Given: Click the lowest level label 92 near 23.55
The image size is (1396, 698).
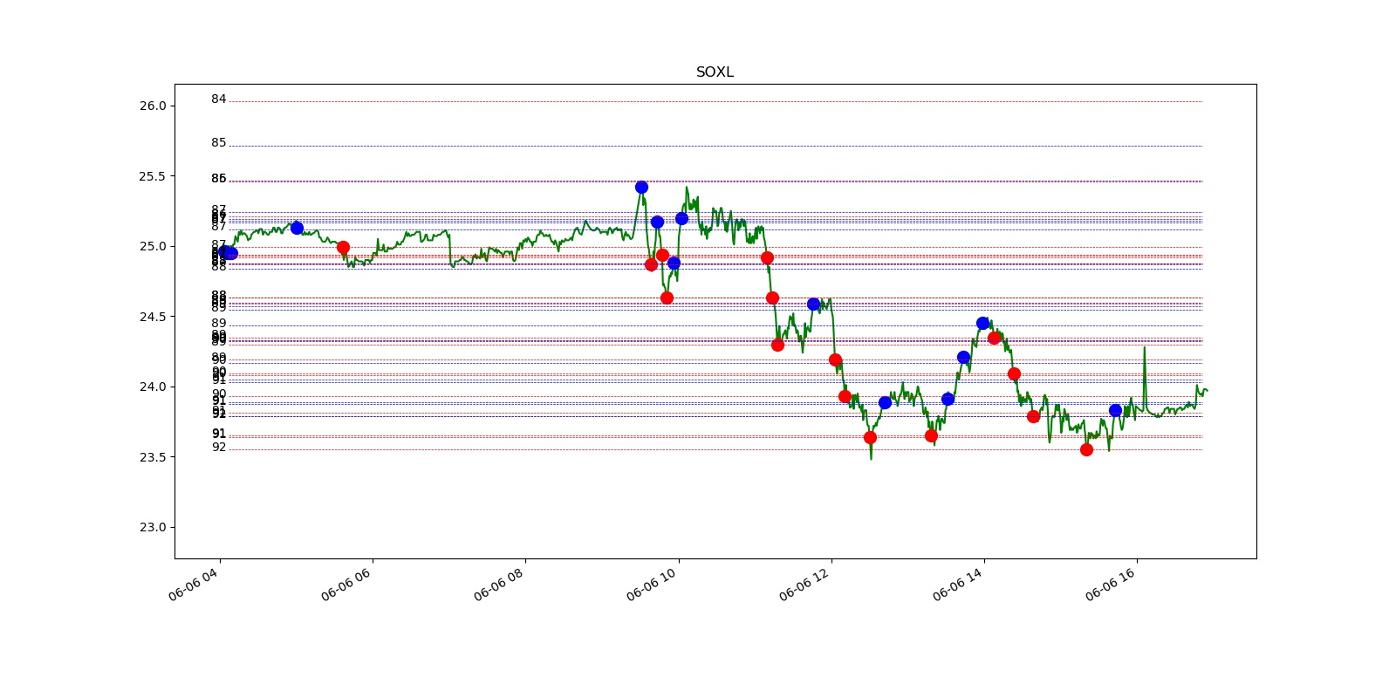Looking at the screenshot, I should pos(218,448).
